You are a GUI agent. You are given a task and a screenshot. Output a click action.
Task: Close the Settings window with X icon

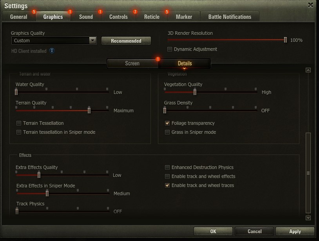pos(311,5)
